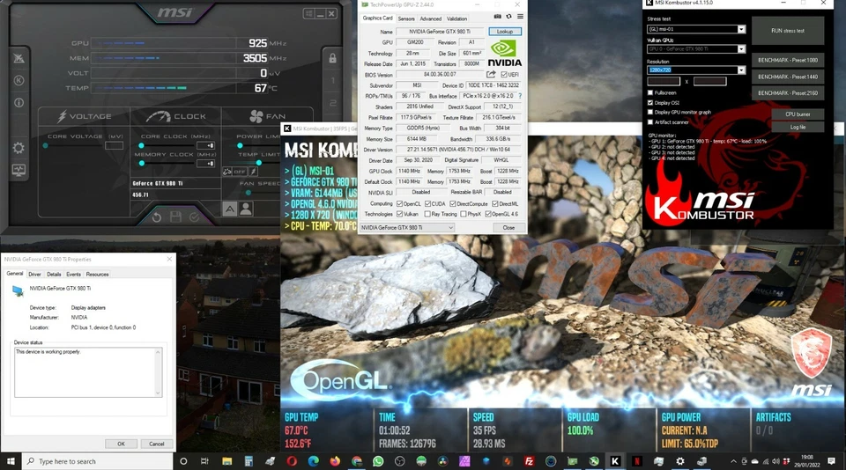Enable Kombustor Artifact scanner checkbox
The width and height of the screenshot is (846, 470).
[650, 121]
